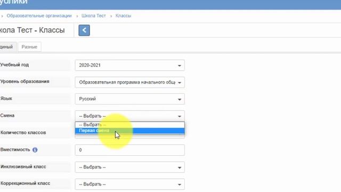Select the -- Выбрать -- option in list
The width and height of the screenshot is (341, 192).
(x=129, y=125)
